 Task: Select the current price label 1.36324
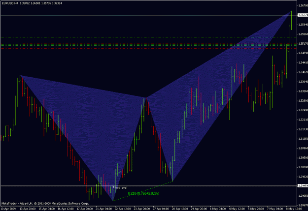[303, 15]
